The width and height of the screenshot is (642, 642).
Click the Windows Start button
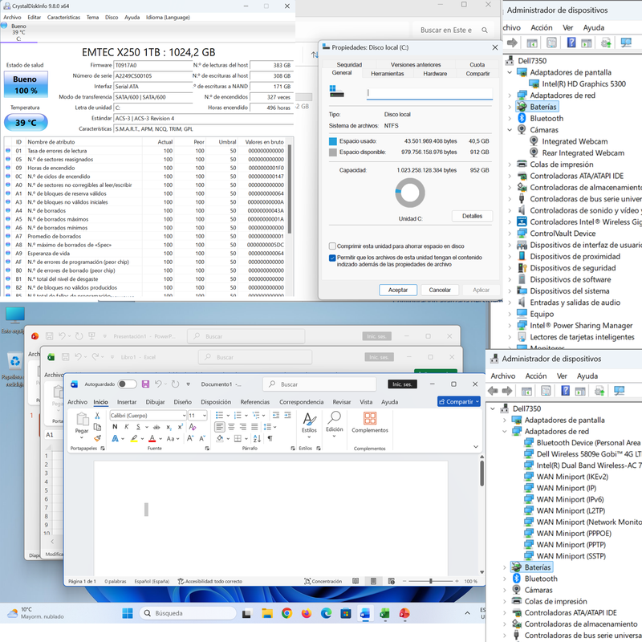click(x=128, y=613)
